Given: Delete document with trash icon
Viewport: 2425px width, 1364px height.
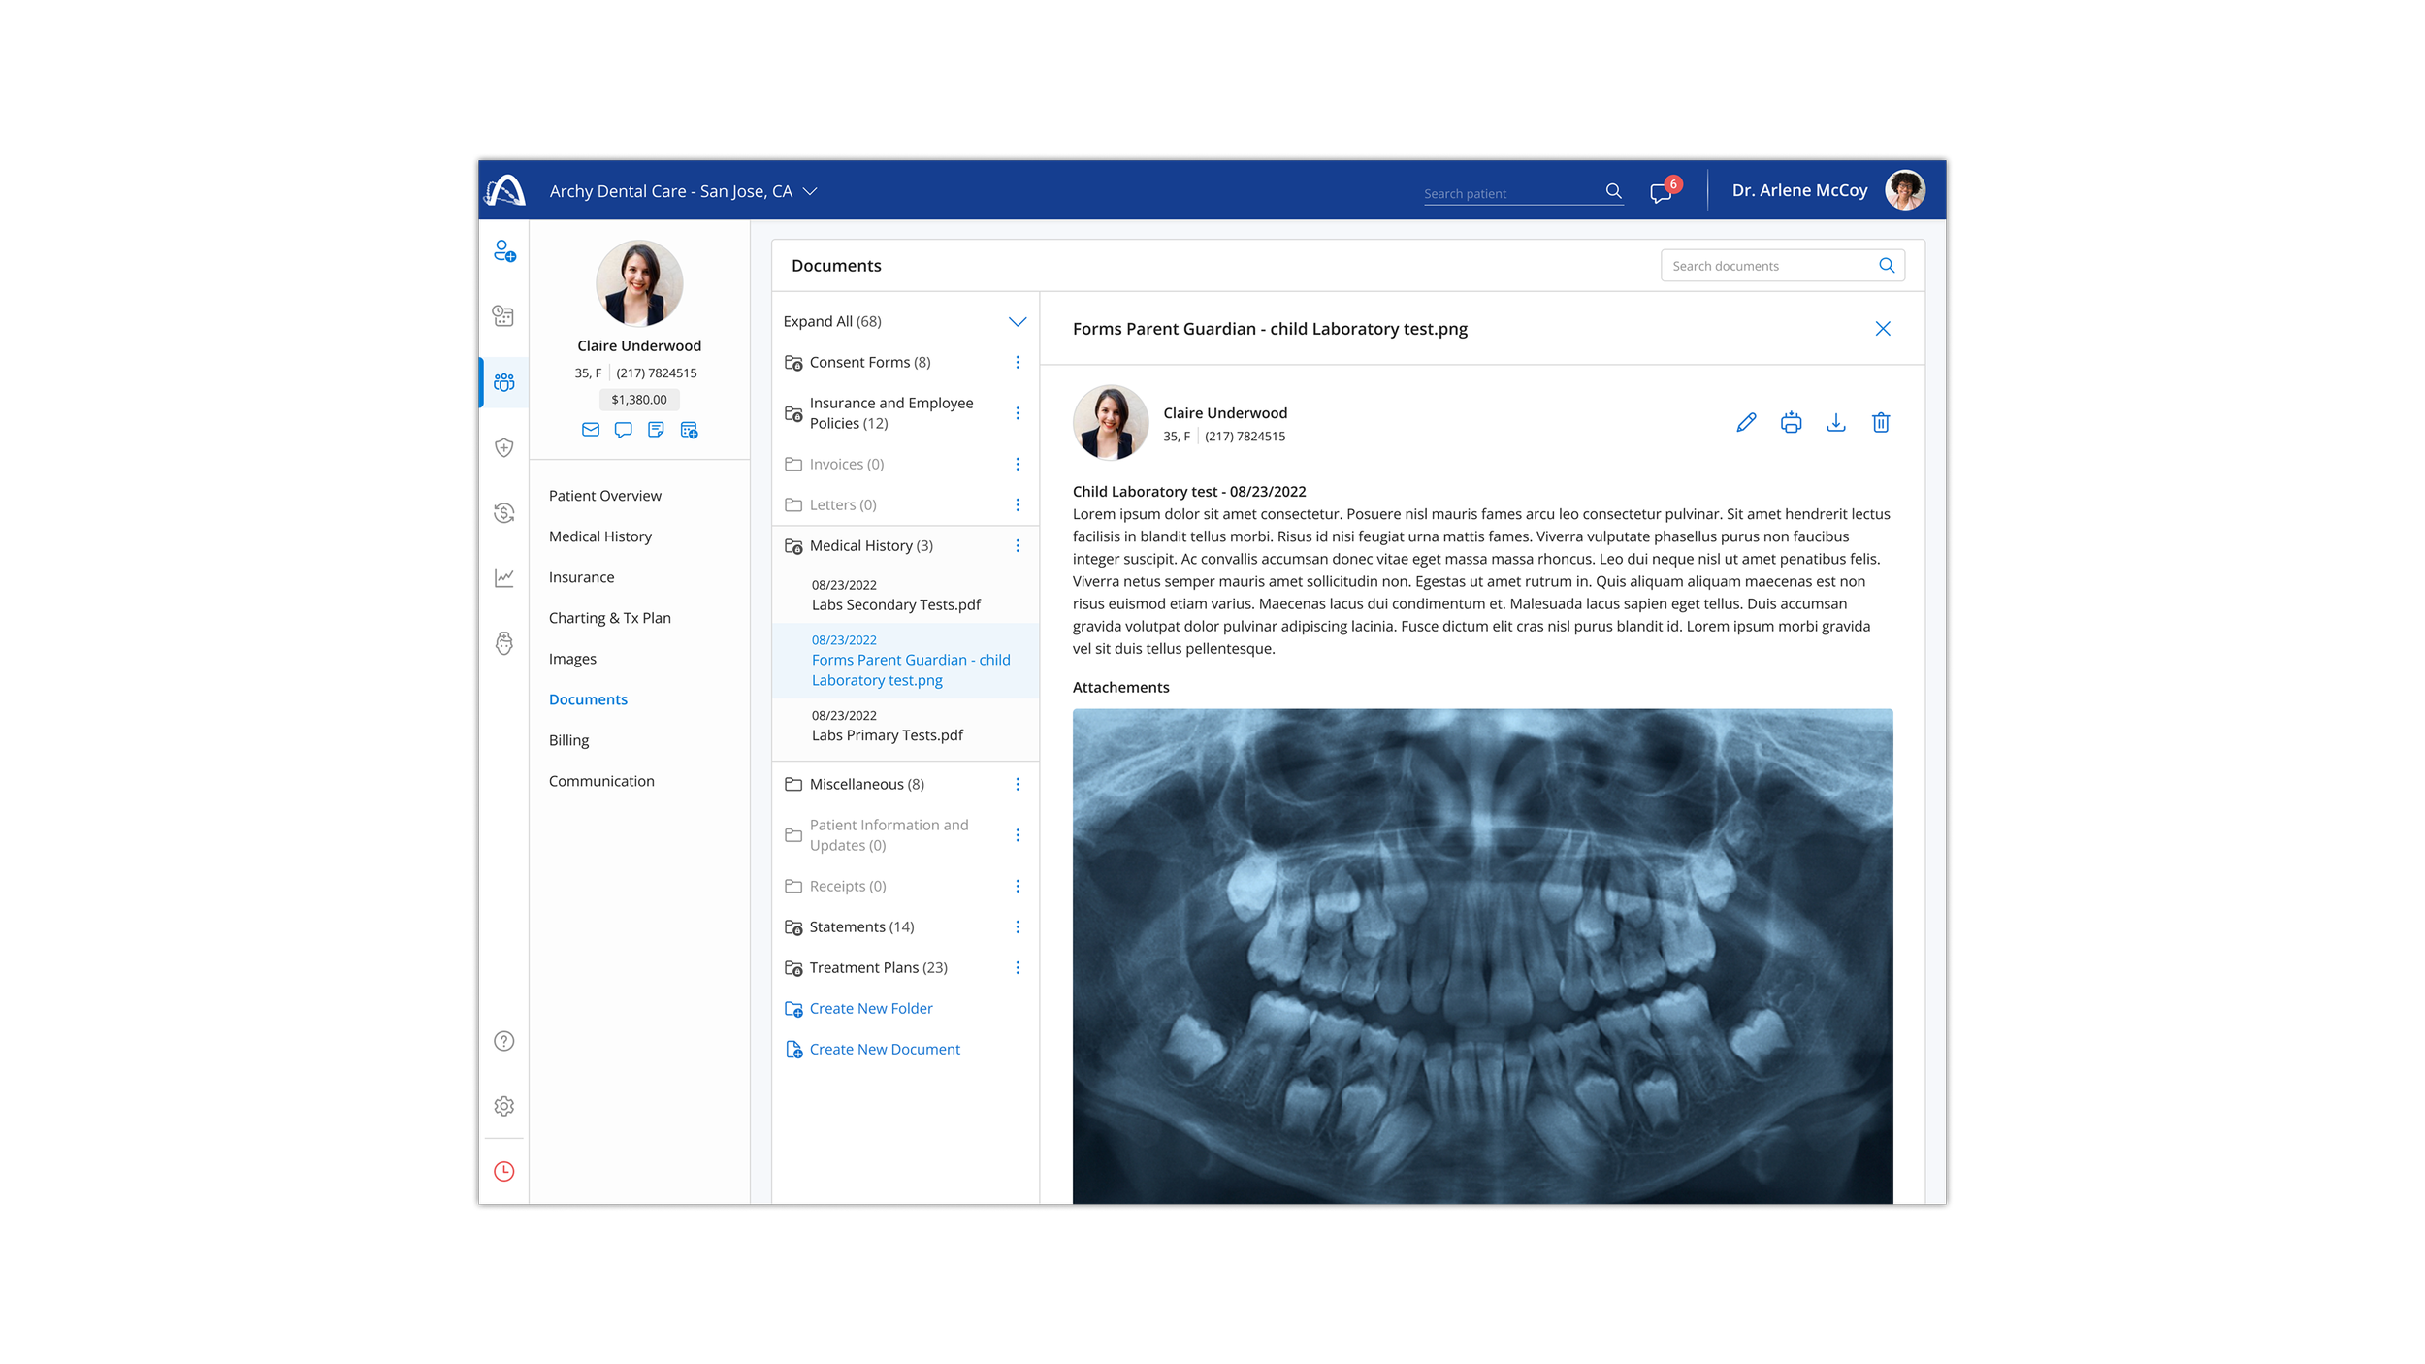Looking at the screenshot, I should [x=1880, y=422].
